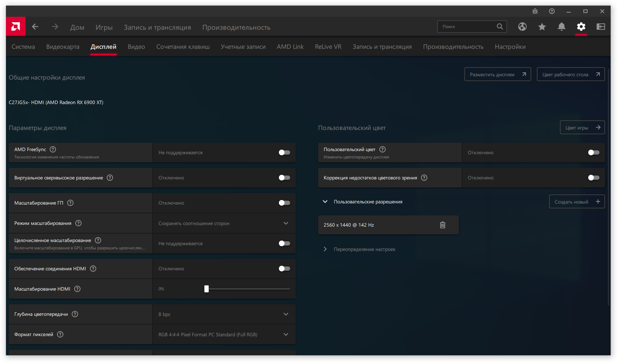Click Разместить дисплеи button
Screen dimensions: 618x363
click(x=498, y=74)
